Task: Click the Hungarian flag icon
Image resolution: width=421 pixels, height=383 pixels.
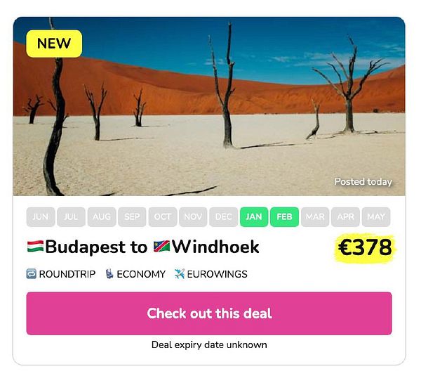Action: pyautogui.click(x=36, y=246)
